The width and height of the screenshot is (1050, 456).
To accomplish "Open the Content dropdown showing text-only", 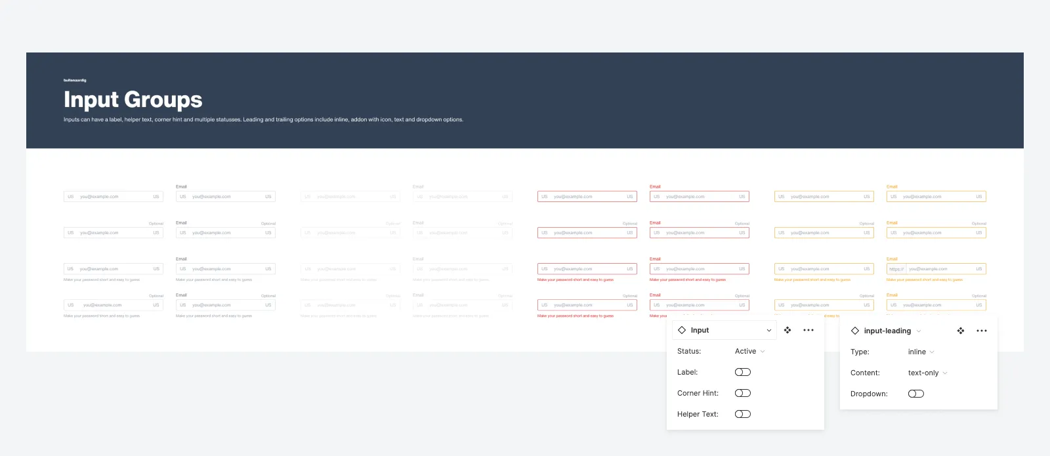I will tap(928, 373).
